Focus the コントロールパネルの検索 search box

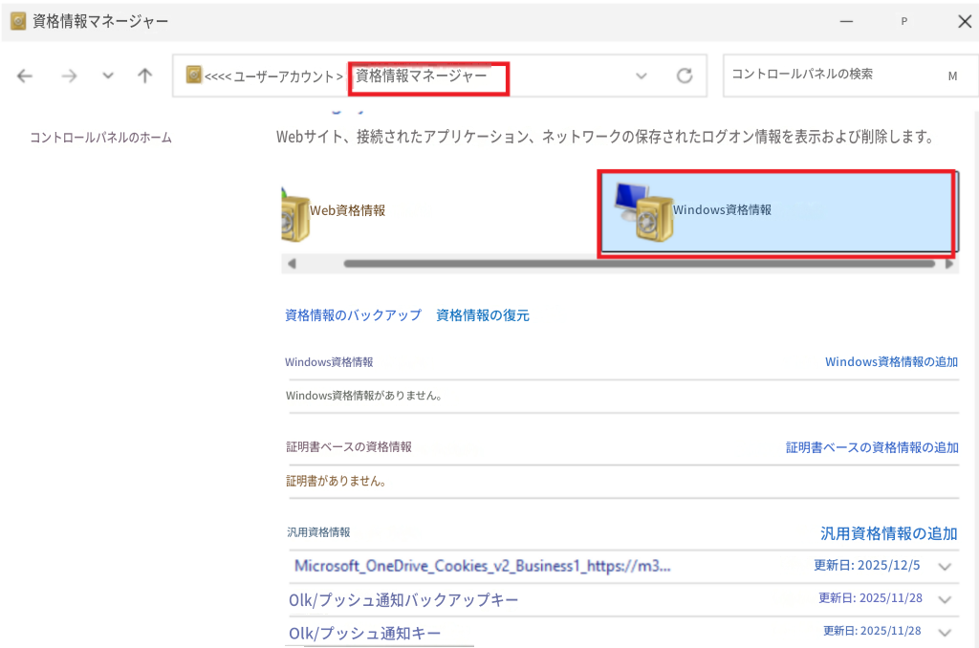point(849,75)
